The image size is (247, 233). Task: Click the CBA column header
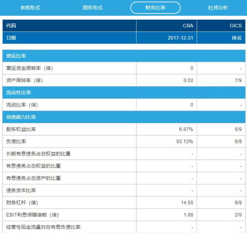pos(166,26)
